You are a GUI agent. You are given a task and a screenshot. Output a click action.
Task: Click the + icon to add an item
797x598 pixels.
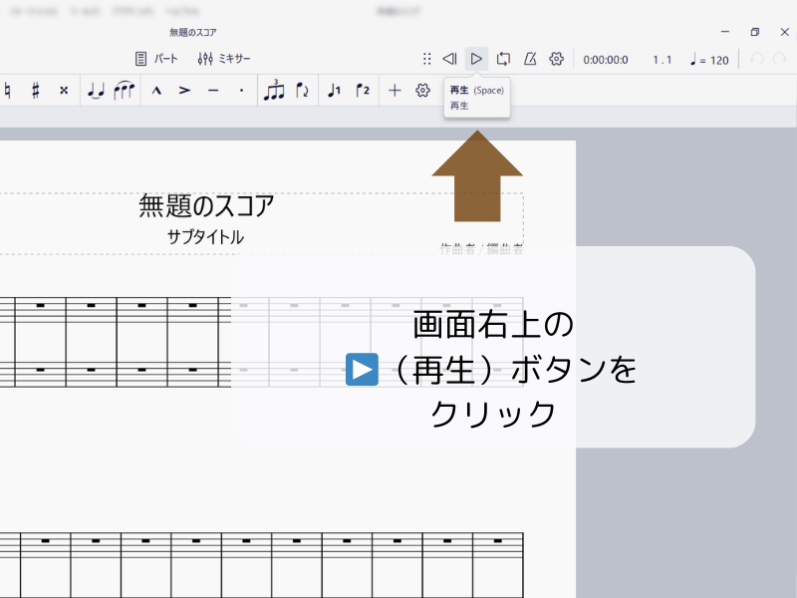tap(395, 89)
